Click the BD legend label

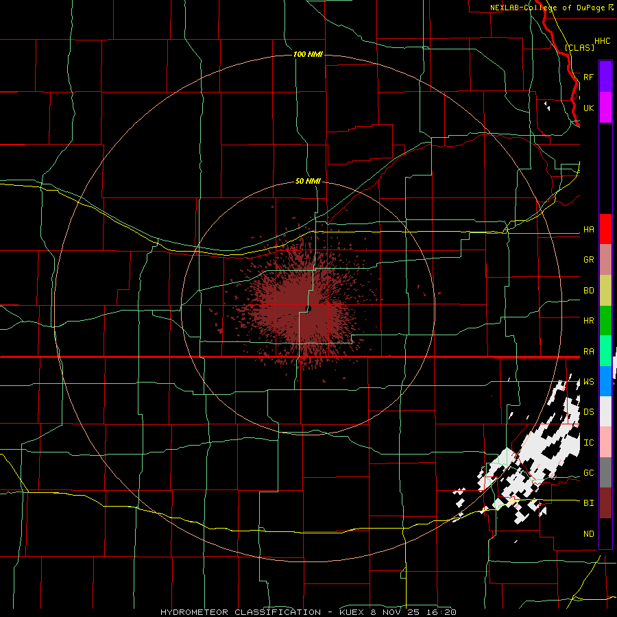(x=588, y=291)
